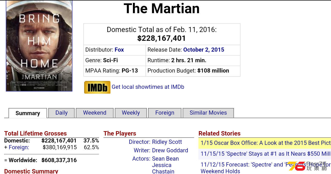Open Jessica Chastain actor link
Viewport: 331px width, 174px height.
coord(163,168)
